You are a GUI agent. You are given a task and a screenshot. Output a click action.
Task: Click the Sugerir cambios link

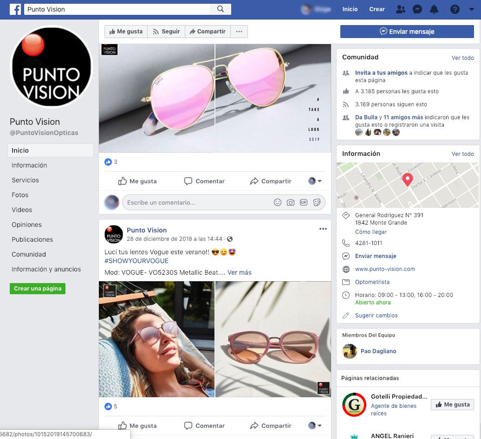(x=377, y=316)
